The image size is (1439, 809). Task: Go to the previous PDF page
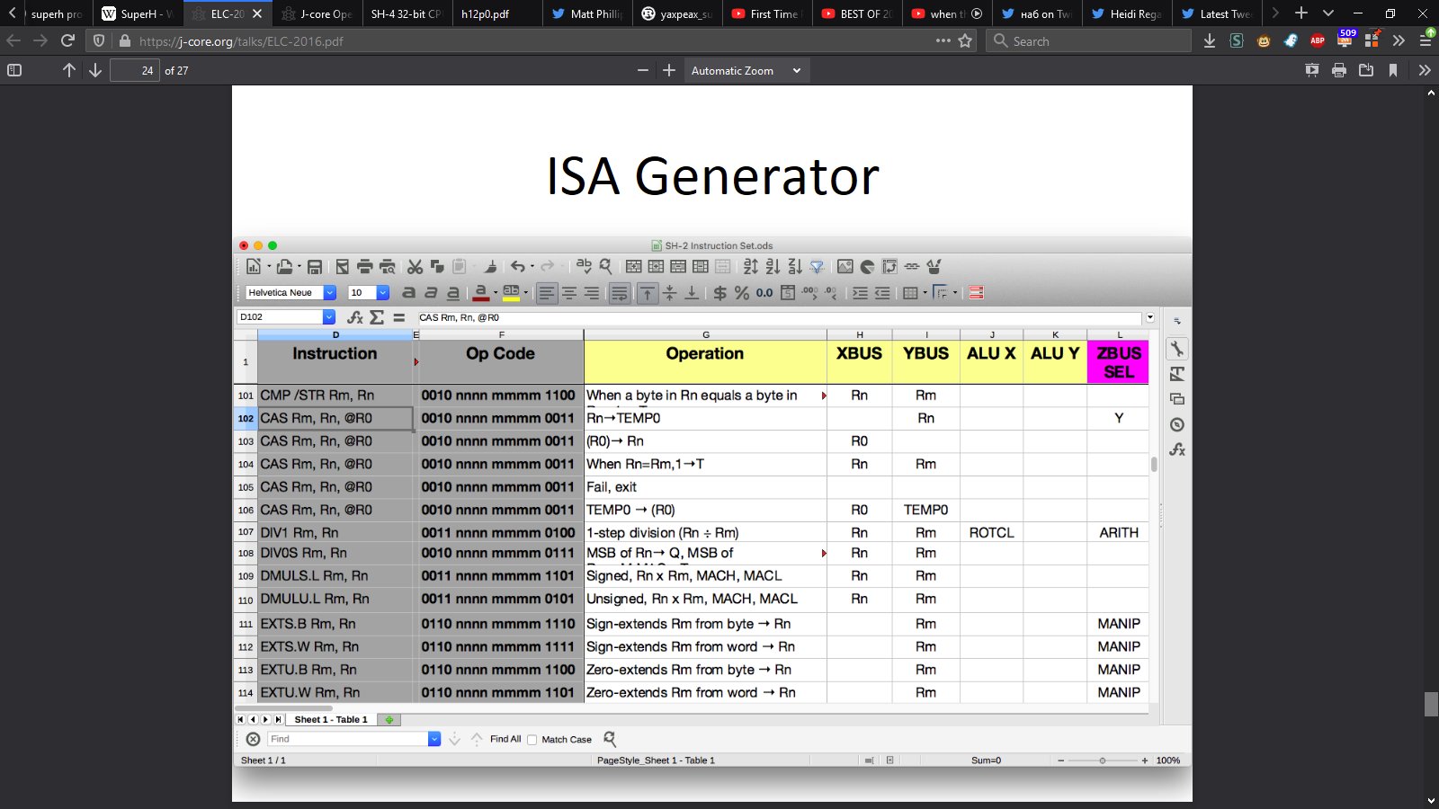pos(69,70)
